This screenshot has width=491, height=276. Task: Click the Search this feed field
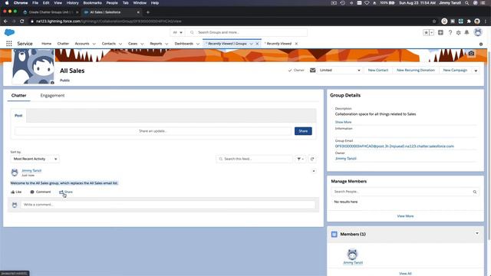(x=254, y=159)
